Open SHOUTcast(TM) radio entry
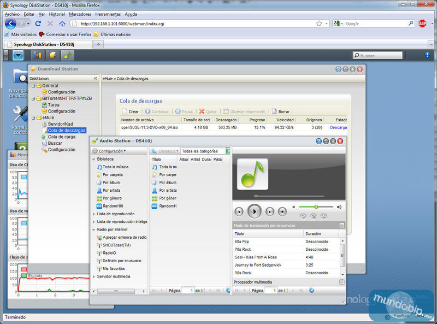 114,245
